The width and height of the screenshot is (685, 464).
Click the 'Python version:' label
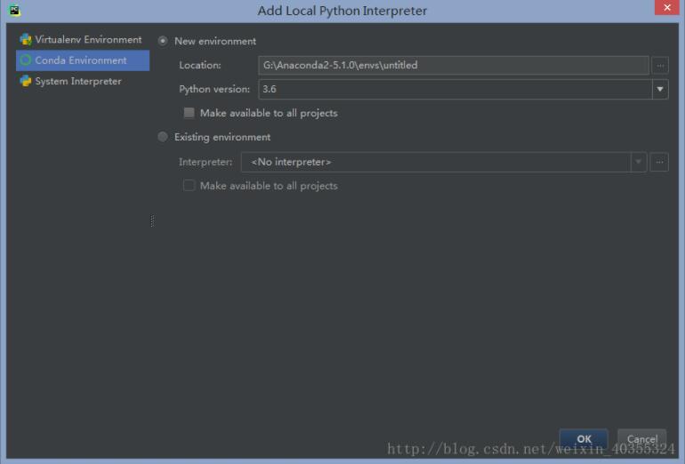pos(214,89)
